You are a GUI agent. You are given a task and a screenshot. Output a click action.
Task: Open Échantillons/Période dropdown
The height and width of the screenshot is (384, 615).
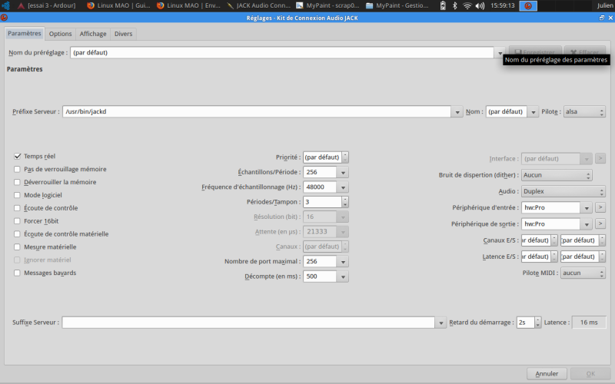point(343,172)
